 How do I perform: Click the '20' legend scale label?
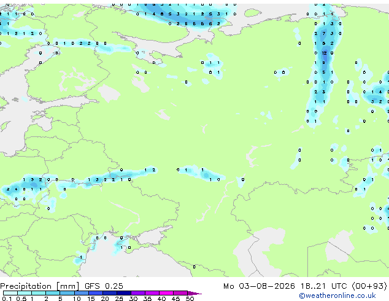105,299
